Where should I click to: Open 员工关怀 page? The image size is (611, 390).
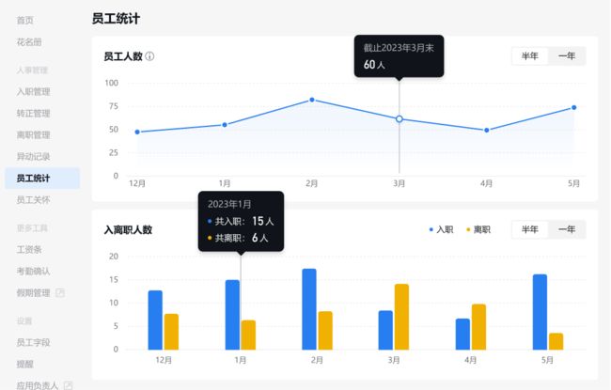[x=34, y=200]
